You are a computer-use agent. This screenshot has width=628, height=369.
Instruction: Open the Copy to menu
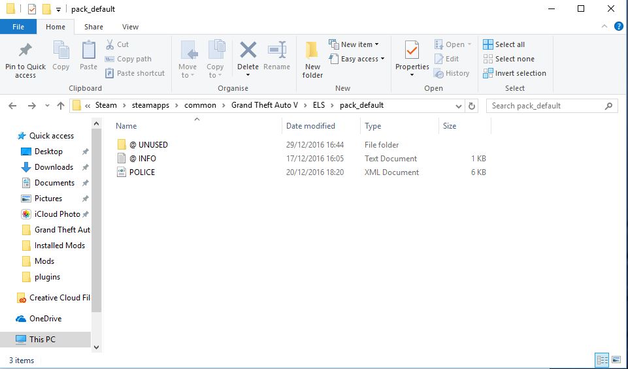coord(215,59)
